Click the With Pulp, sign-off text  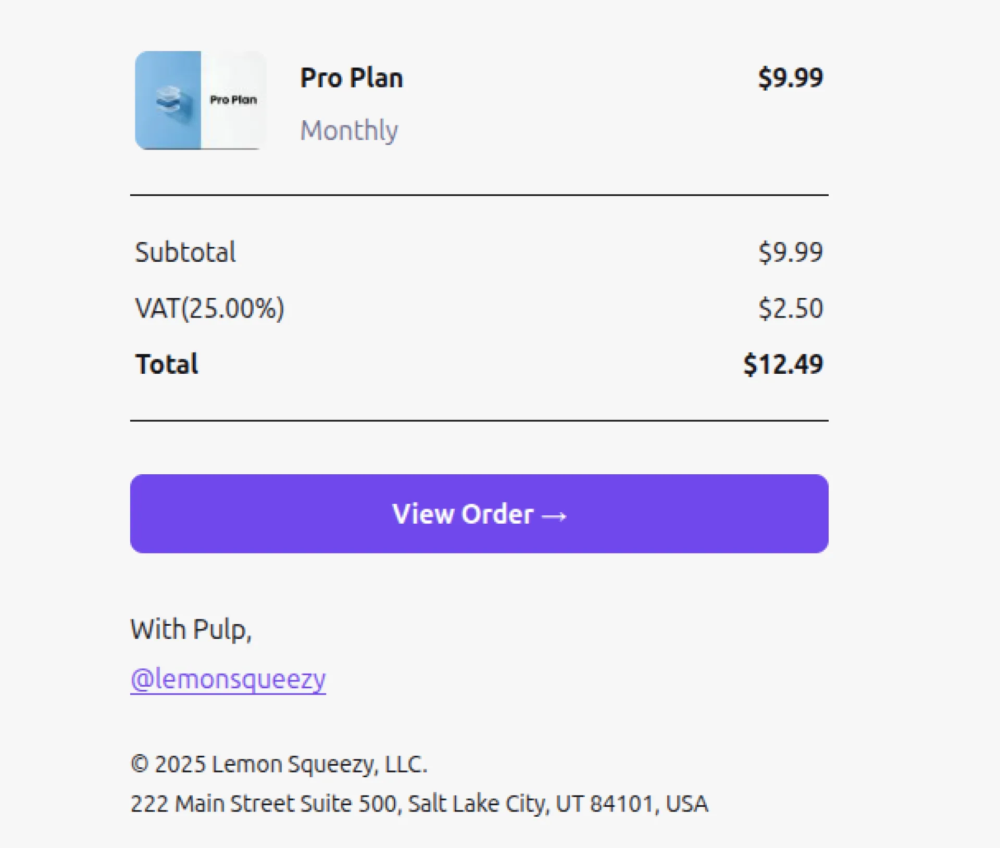click(191, 629)
